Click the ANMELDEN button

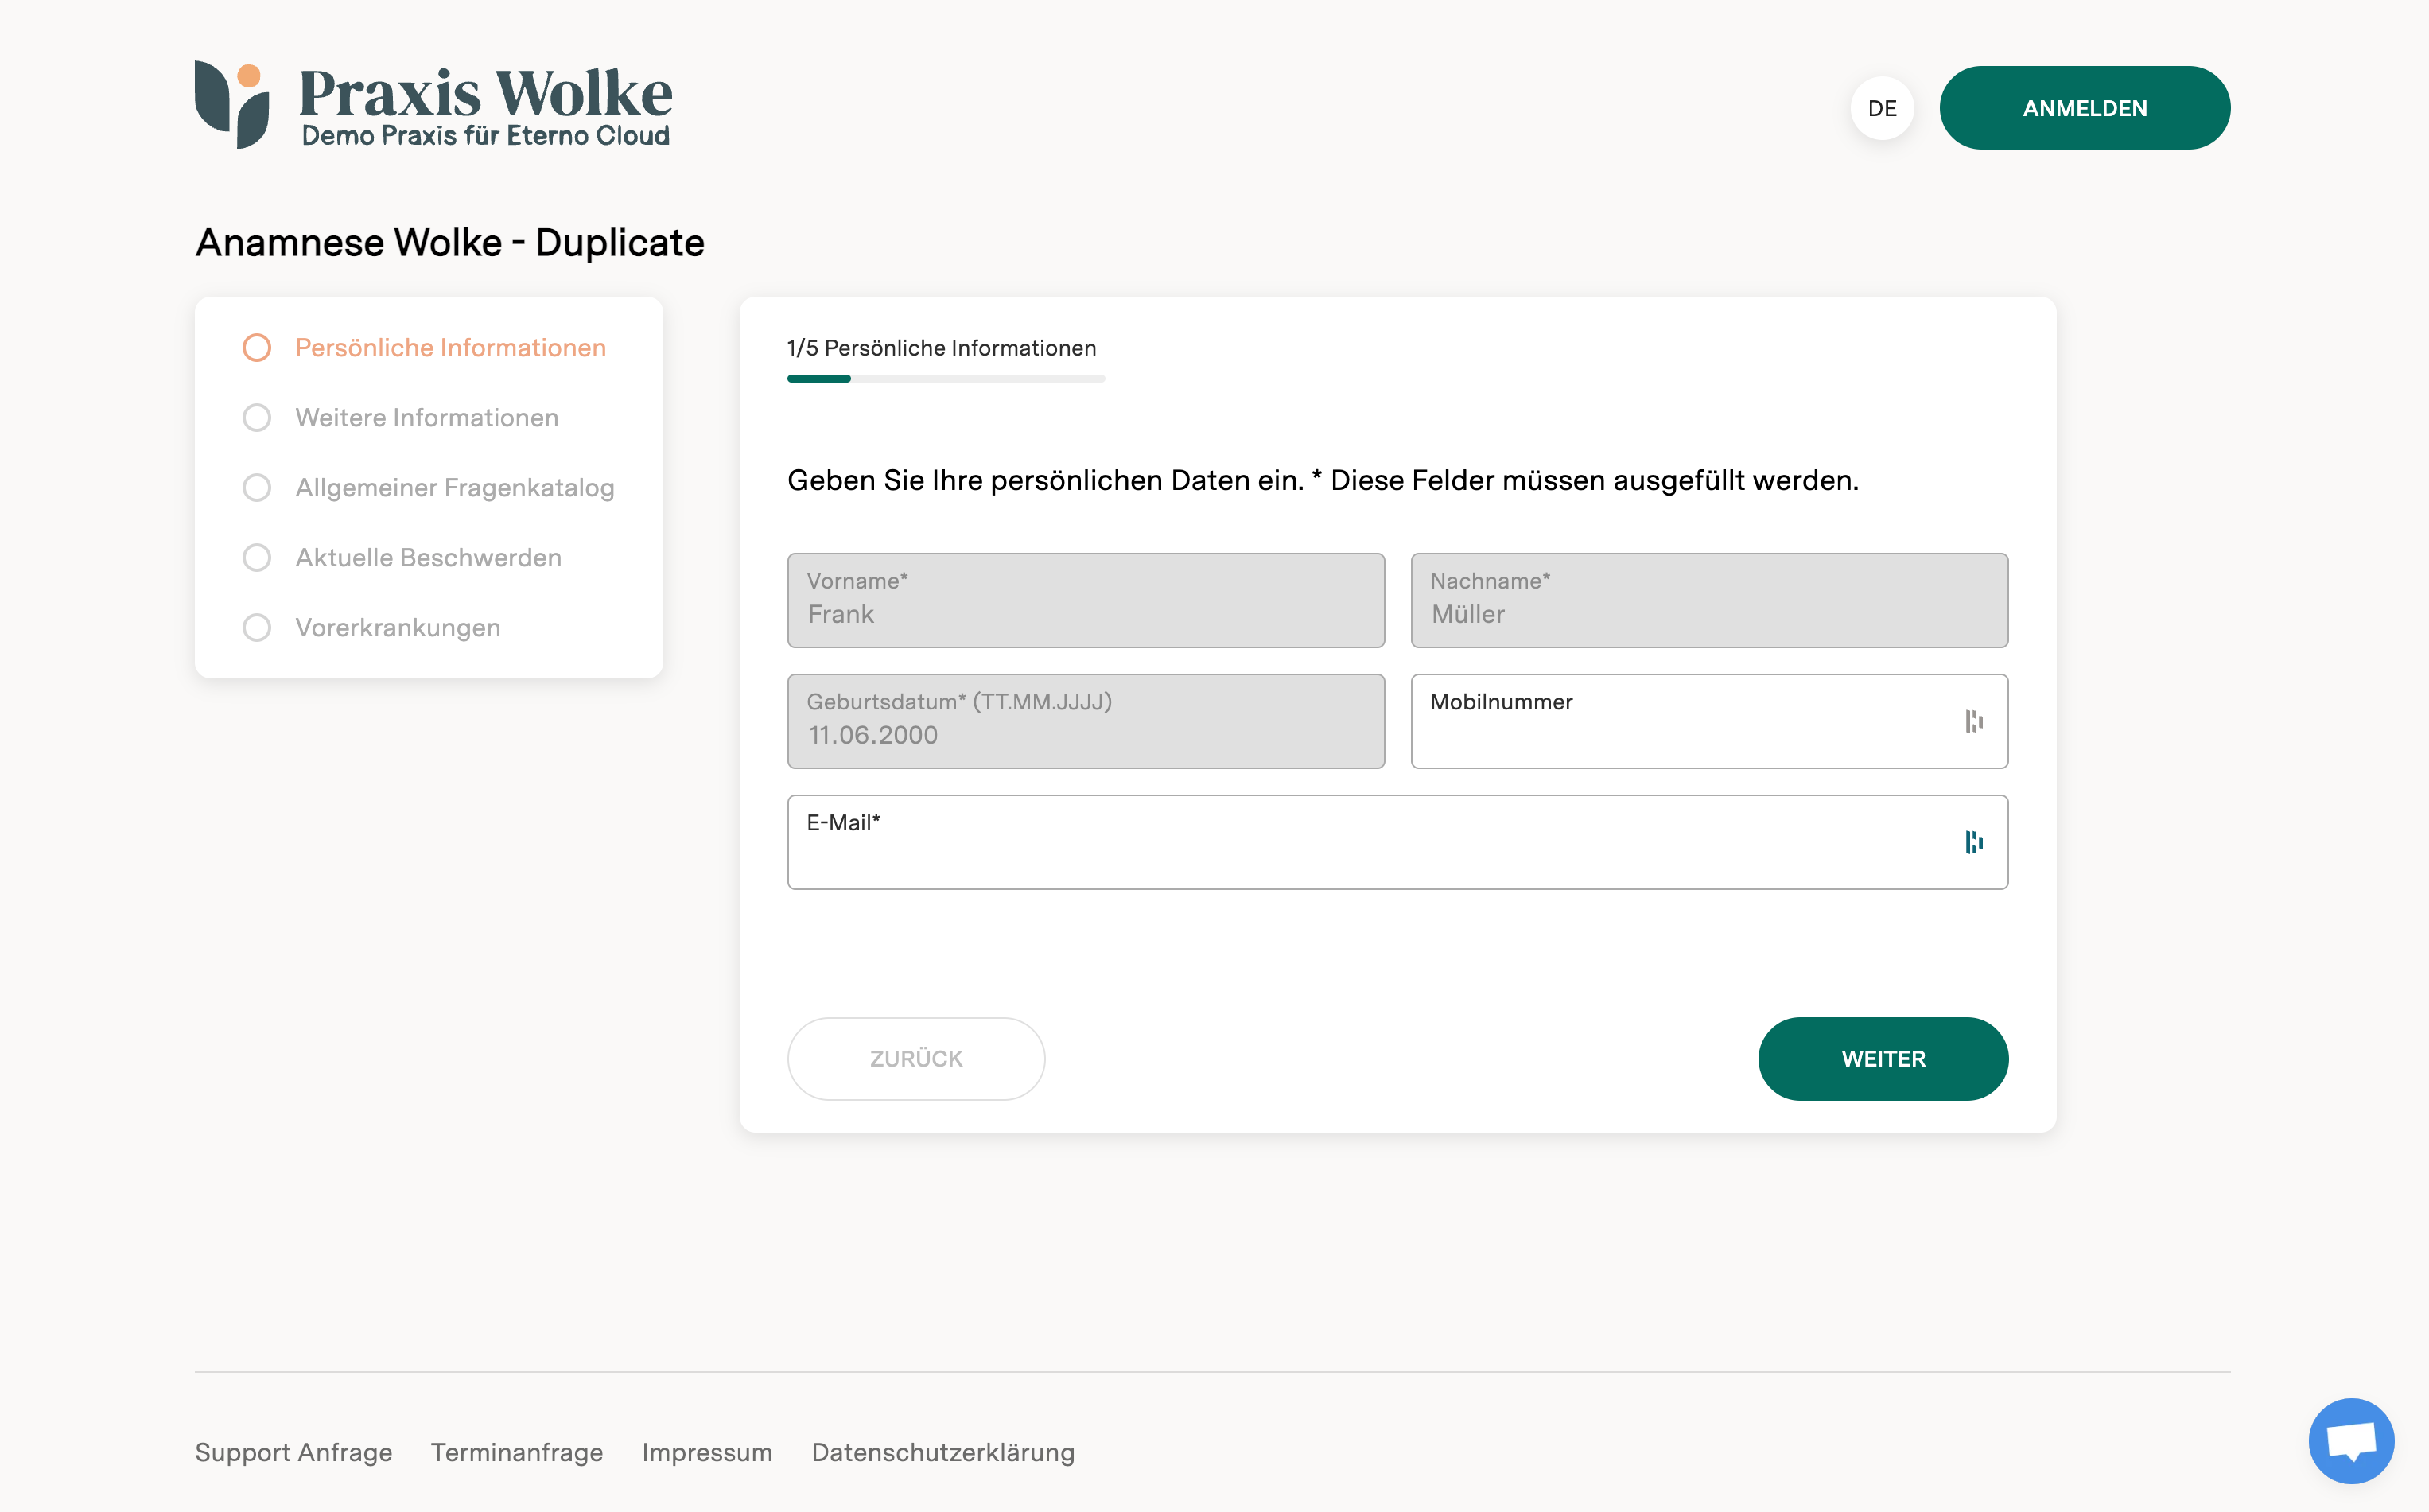(x=2084, y=108)
